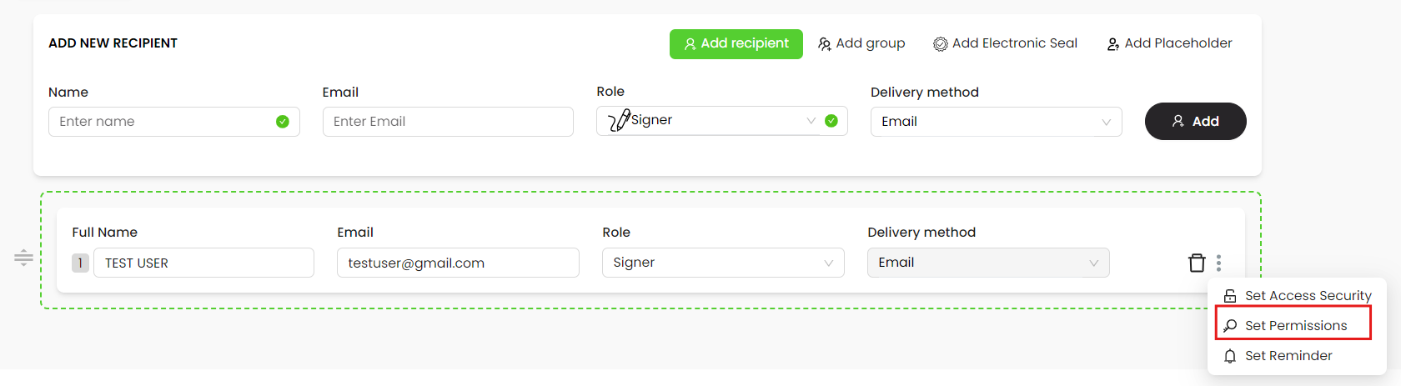
Task: Expand the TEST USER Role dropdown
Action: (722, 263)
